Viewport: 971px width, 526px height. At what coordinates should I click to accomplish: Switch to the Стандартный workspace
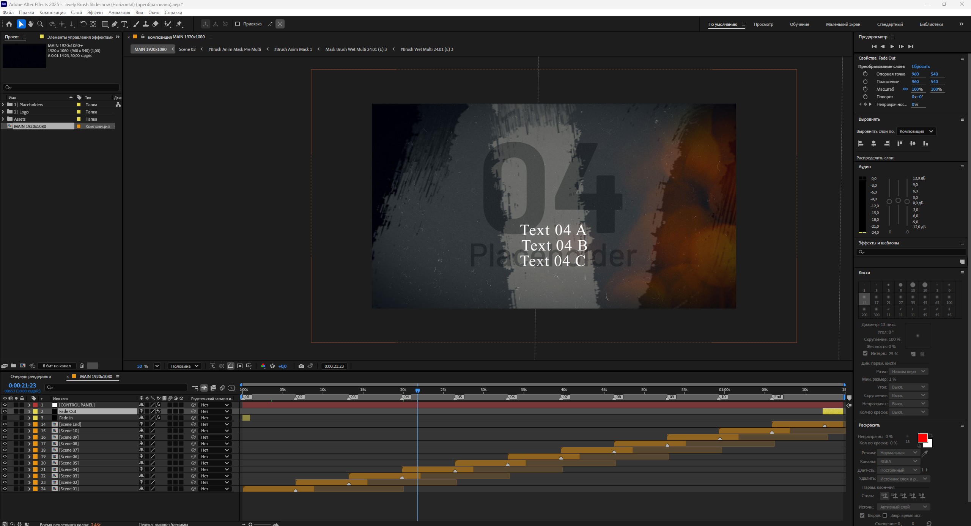click(x=890, y=24)
